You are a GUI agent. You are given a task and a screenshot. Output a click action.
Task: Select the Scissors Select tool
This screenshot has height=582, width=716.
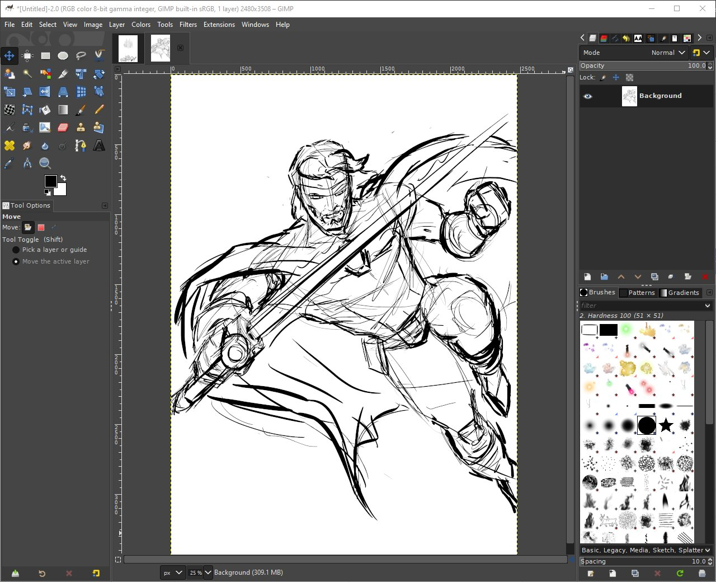pyautogui.click(x=99, y=55)
